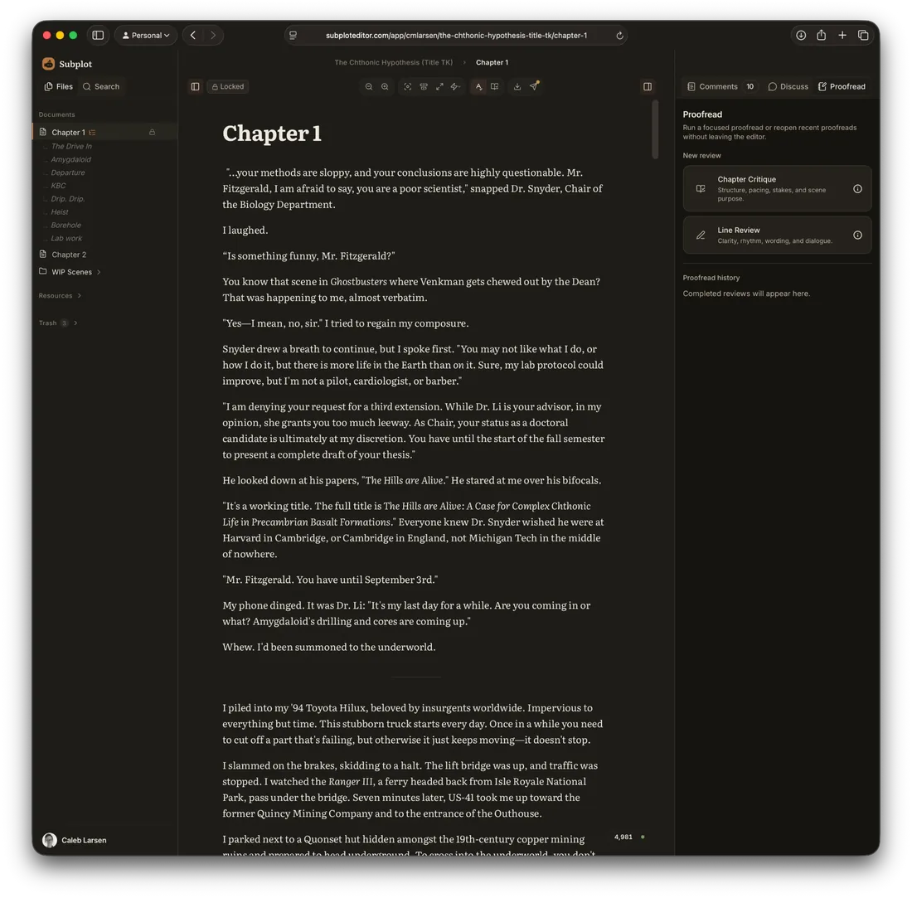Viewport: 912px width, 898px height.
Task: Click the editor vertical scrollbar
Action: (656, 129)
